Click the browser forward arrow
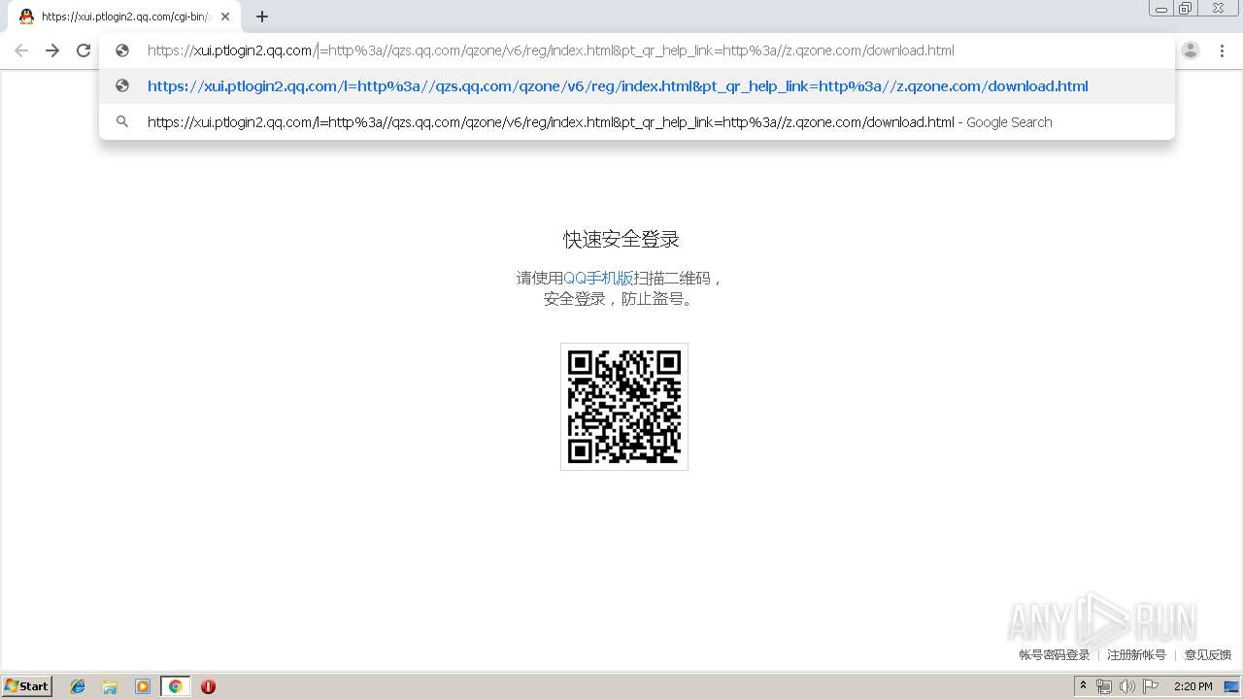1243x699 pixels. pyautogui.click(x=52, y=50)
